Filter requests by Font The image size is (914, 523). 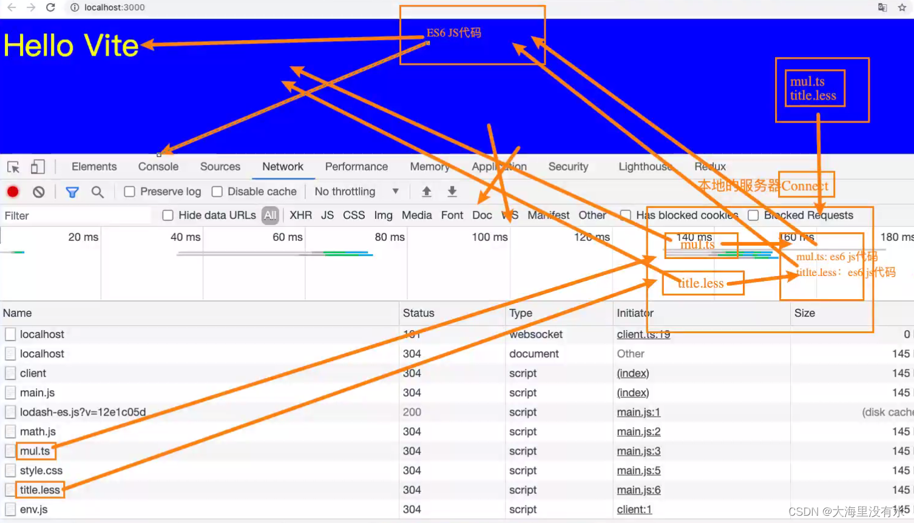pyautogui.click(x=452, y=215)
